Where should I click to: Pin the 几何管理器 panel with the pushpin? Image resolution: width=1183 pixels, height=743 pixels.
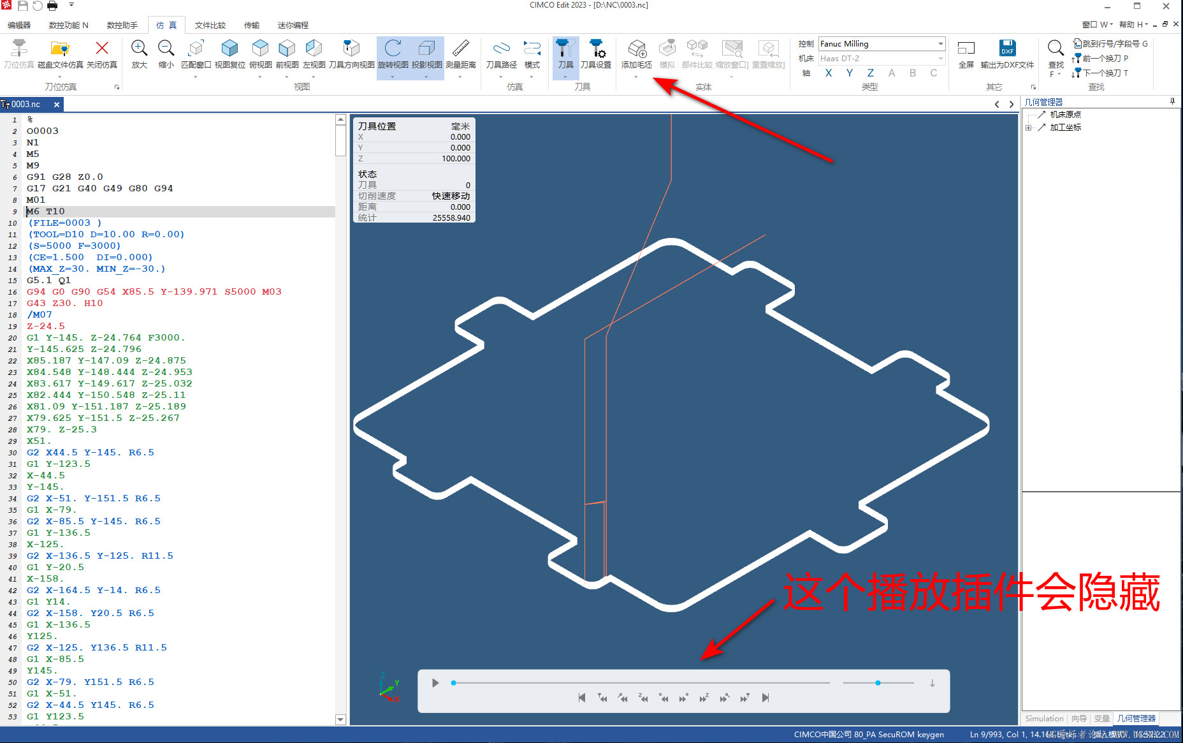coord(1172,101)
